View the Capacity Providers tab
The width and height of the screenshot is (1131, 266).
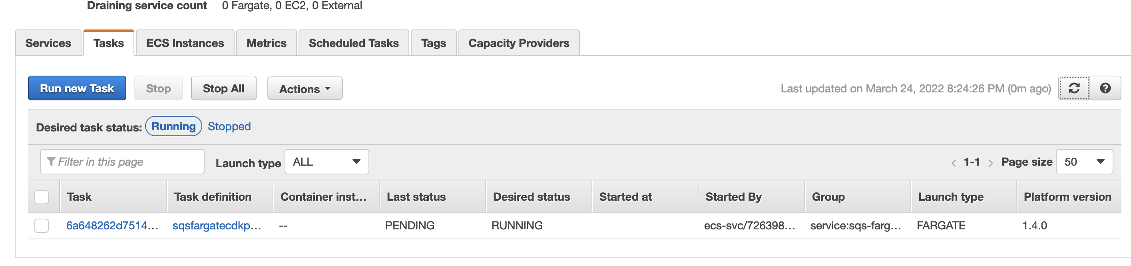(518, 43)
